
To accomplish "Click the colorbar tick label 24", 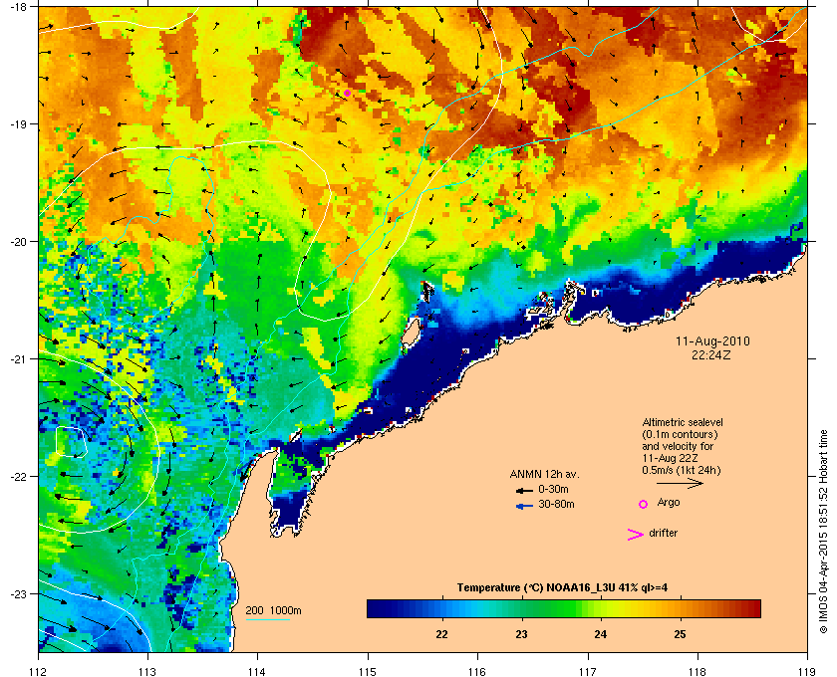I will 601,634.
